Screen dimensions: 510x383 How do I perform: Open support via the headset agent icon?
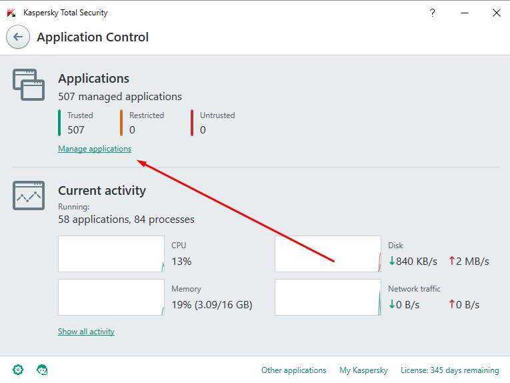tap(42, 370)
